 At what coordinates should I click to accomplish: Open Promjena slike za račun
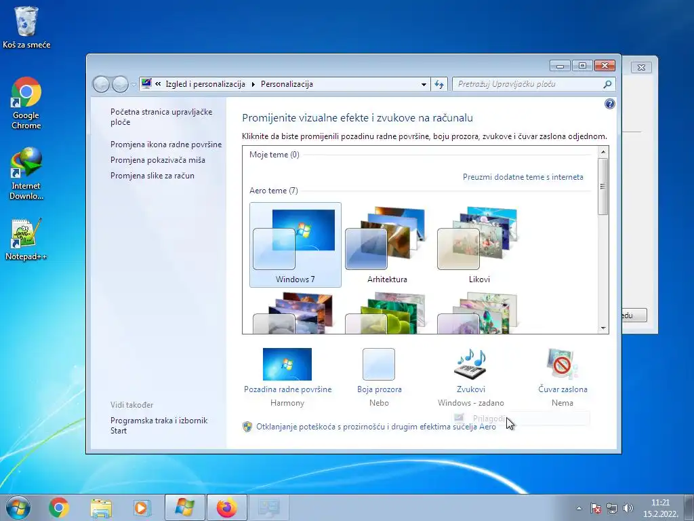coord(152,176)
